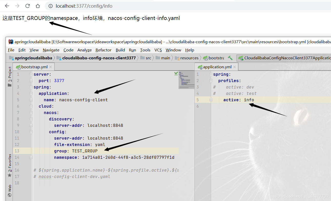This screenshot has width=331, height=201.
Task: Select the bootstrap file breadcrumb
Action: coord(214,58)
